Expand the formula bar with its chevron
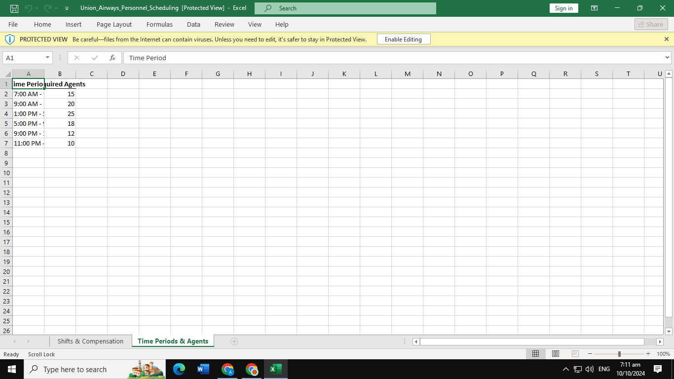Image resolution: width=674 pixels, height=379 pixels. [x=667, y=58]
